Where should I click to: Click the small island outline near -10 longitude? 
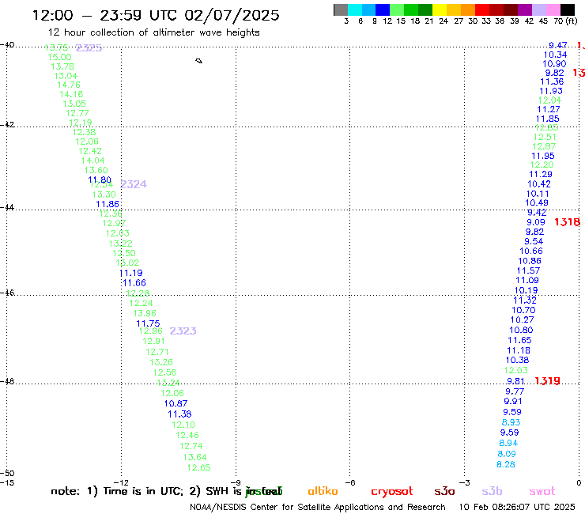tap(199, 61)
